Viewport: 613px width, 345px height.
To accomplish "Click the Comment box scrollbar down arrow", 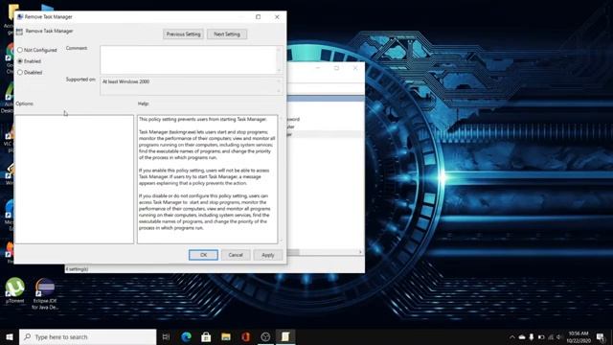I will click(279, 70).
